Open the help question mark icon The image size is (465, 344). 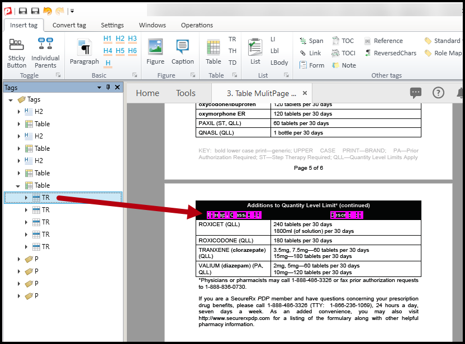(438, 93)
